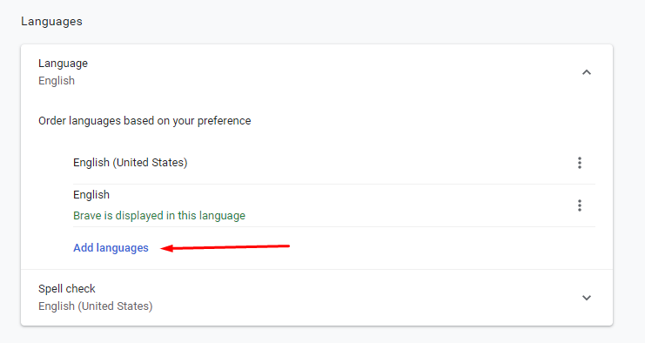The height and width of the screenshot is (343, 645).
Task: Click the green 'Brave is displayed in this language' text
Action: pos(159,216)
